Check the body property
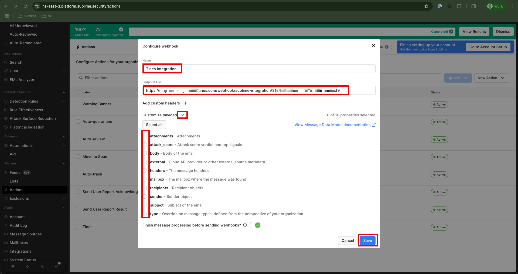The height and width of the screenshot is (274, 518). tap(145, 153)
